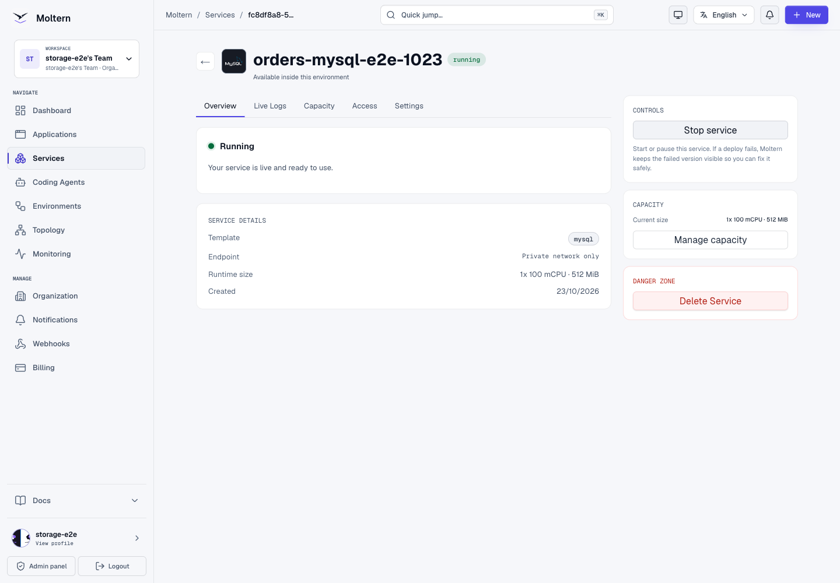Click the Manage capacity button
The image size is (840, 583).
pos(710,240)
